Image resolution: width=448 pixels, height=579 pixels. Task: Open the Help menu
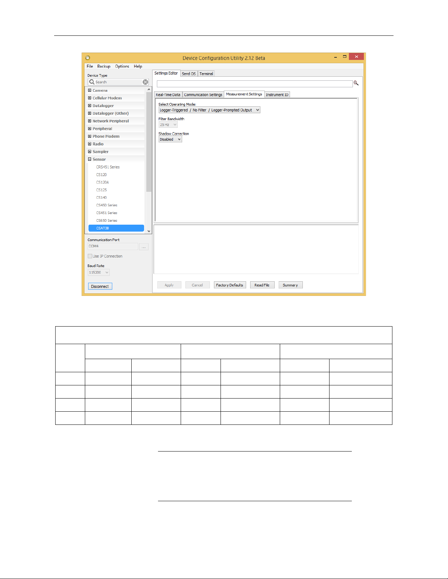point(138,66)
